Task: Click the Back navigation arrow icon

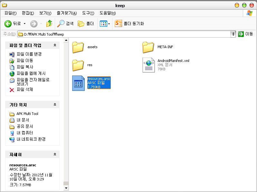Action: point(8,23)
